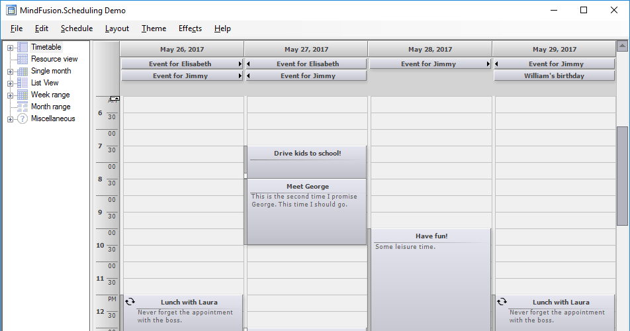
Task: Select Lunch with Laura on May 29
Action: [555, 313]
